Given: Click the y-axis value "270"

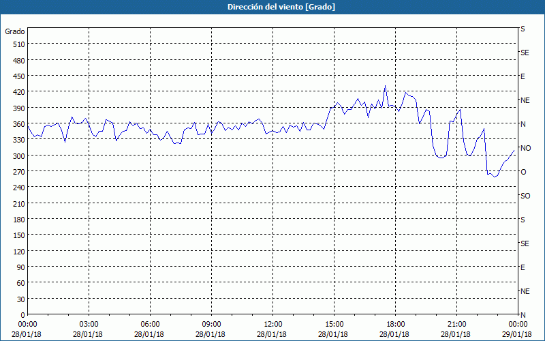Looking at the screenshot, I should 19,172.
